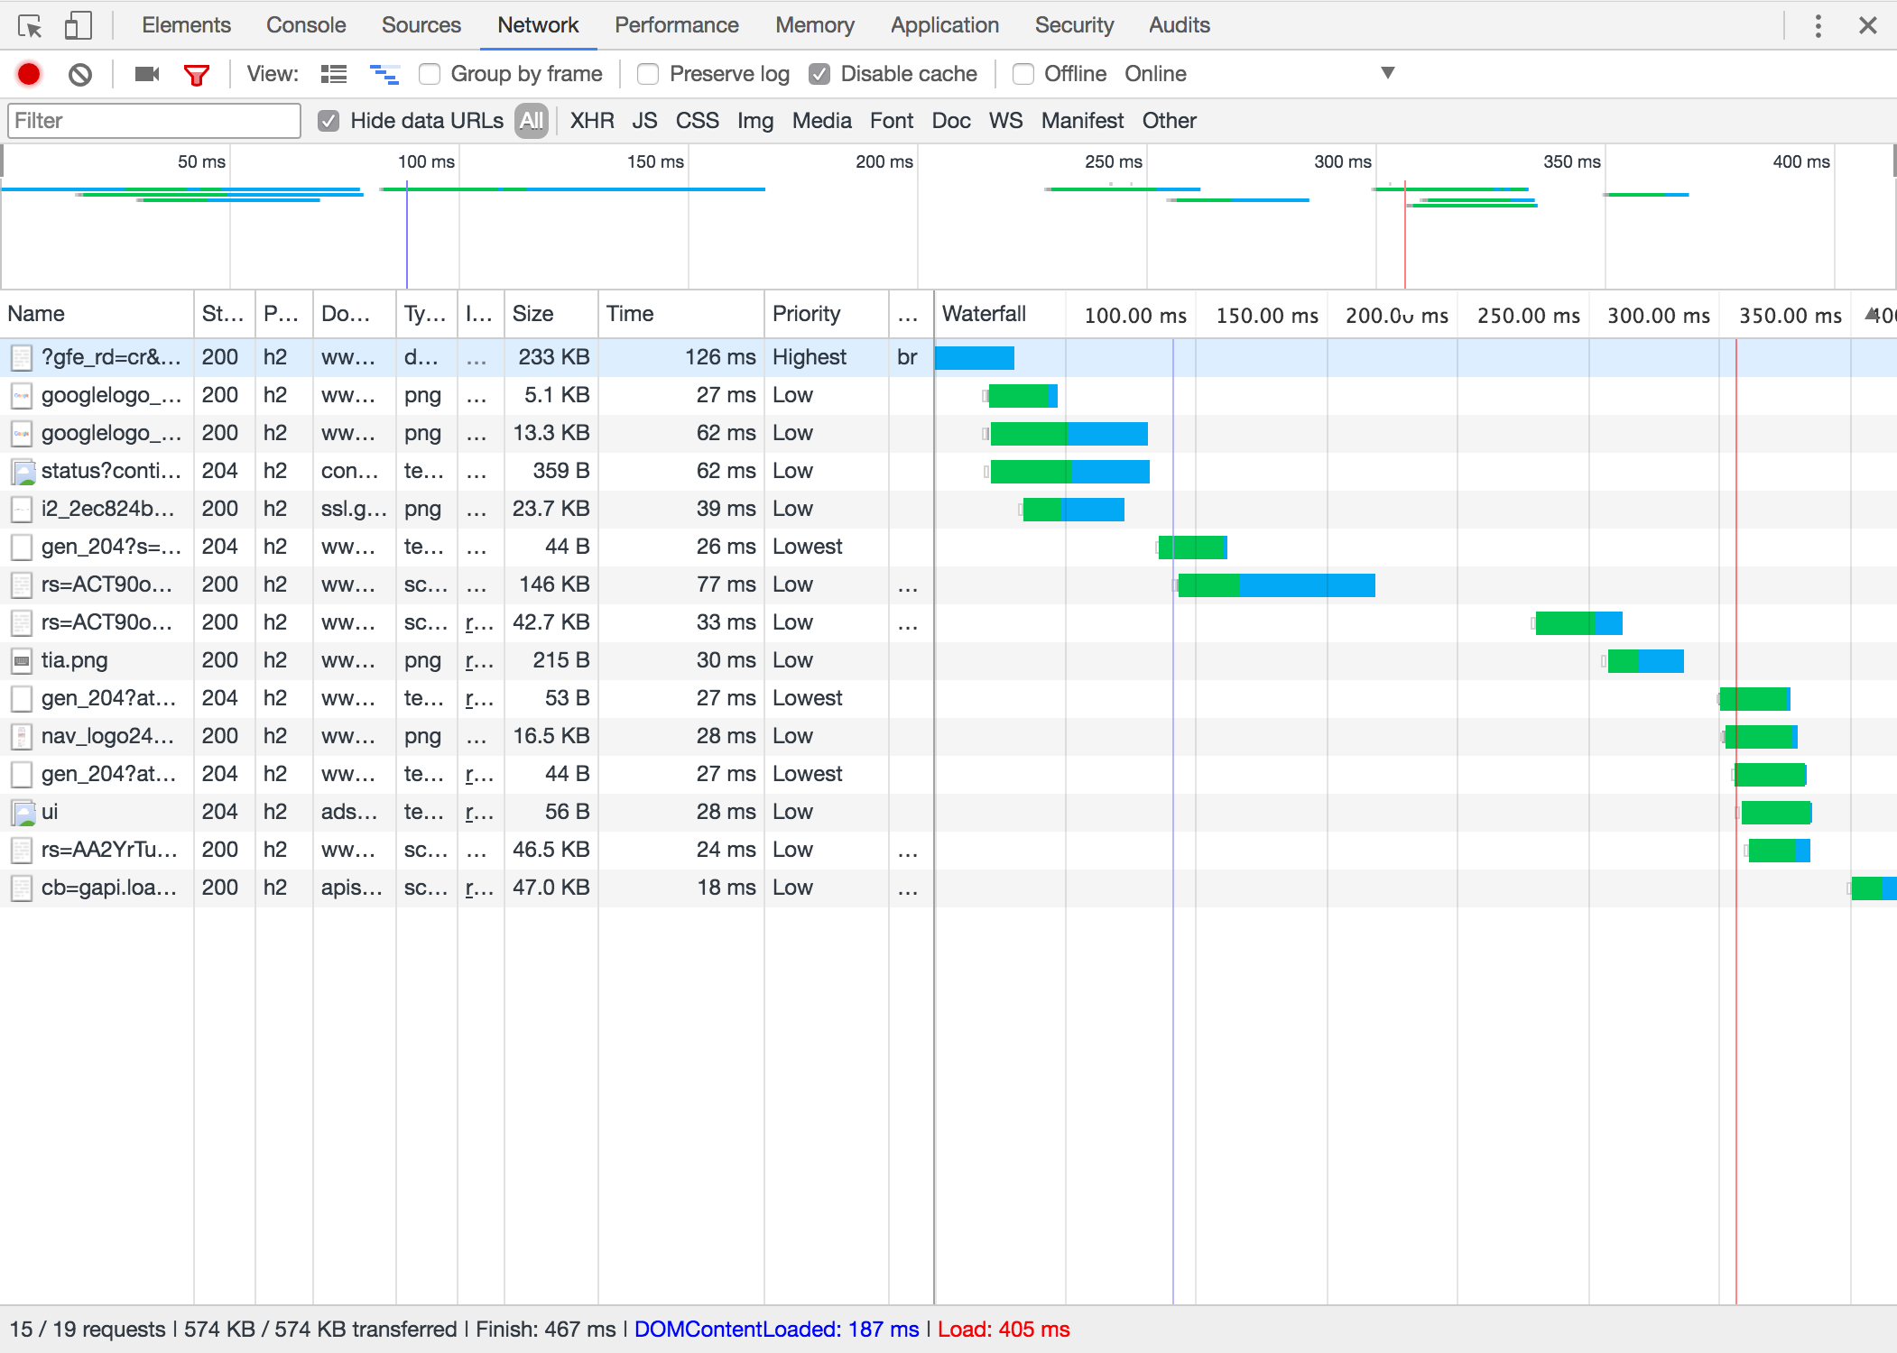
Task: Click the Load: 405 ms status text
Action: [x=1004, y=1330]
